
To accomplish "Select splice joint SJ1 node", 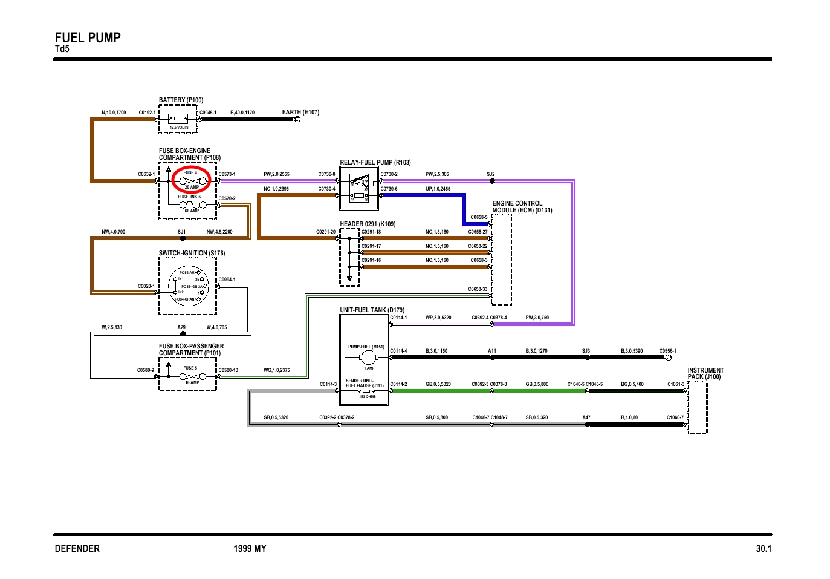I will (183, 238).
